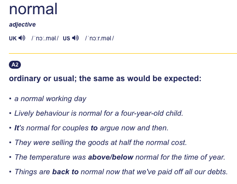Click the yellow divider line
237x184 pixels.
(123, 53)
